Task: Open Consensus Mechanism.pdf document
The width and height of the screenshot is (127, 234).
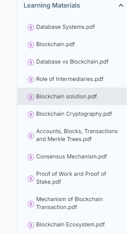Action: point(71,157)
